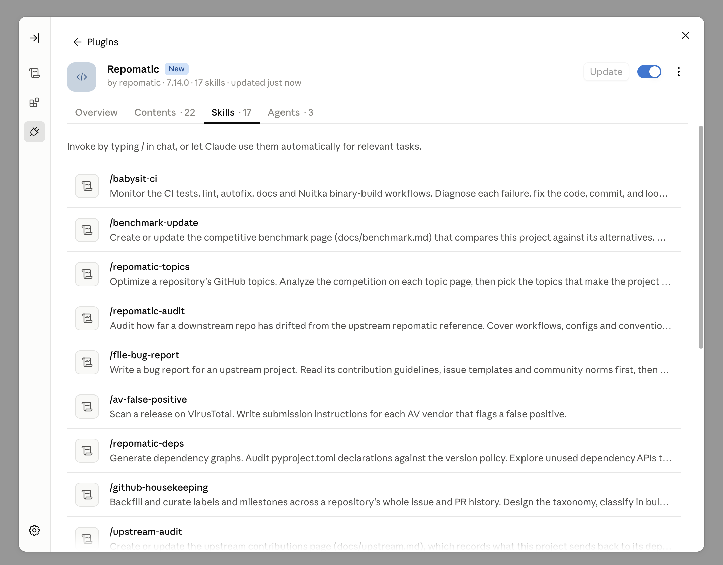Open settings gear in sidebar
The width and height of the screenshot is (723, 565).
point(34,530)
